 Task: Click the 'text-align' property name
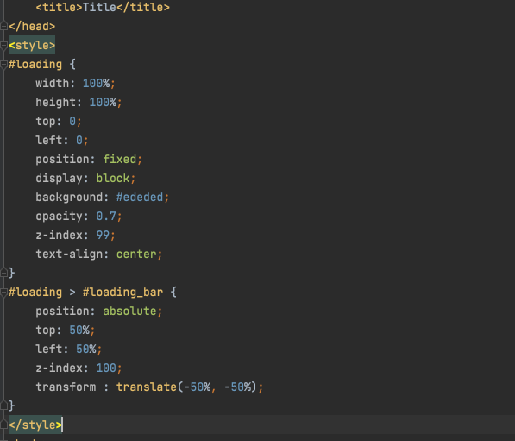coord(69,255)
